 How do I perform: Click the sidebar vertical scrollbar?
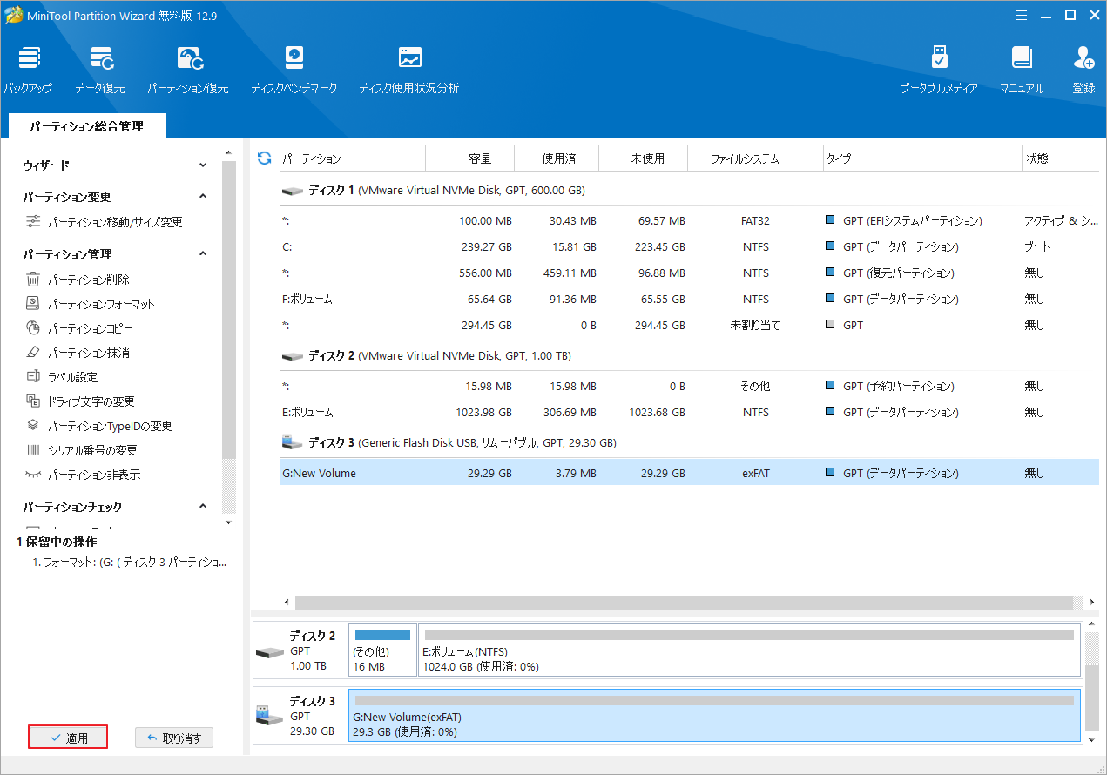click(229, 309)
